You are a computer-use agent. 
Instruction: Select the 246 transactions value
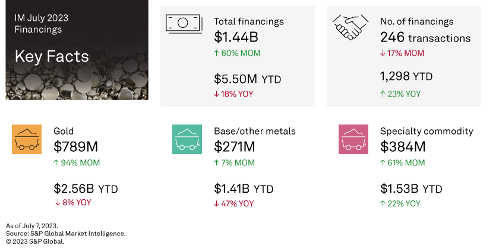(425, 38)
